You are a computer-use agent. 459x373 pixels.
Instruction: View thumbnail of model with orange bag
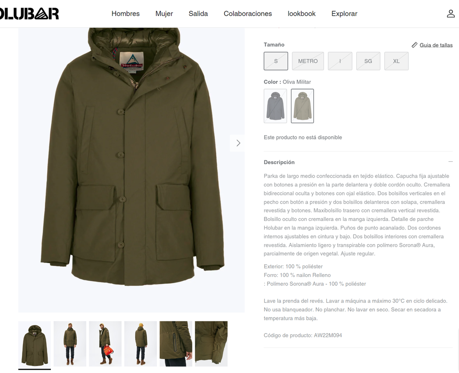[x=105, y=344]
